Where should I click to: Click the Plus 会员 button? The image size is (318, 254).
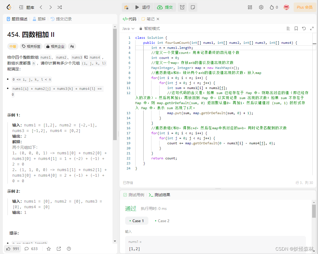click(x=305, y=7)
